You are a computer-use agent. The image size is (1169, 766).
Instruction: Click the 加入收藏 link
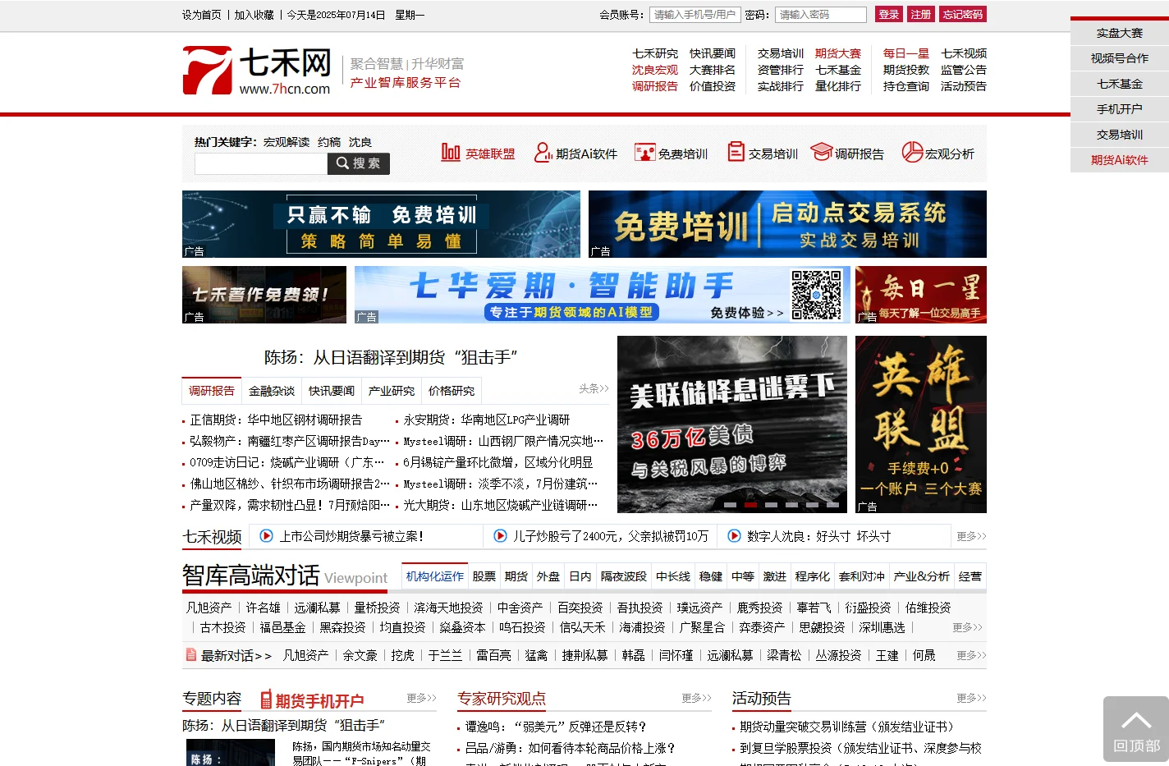[x=254, y=15]
